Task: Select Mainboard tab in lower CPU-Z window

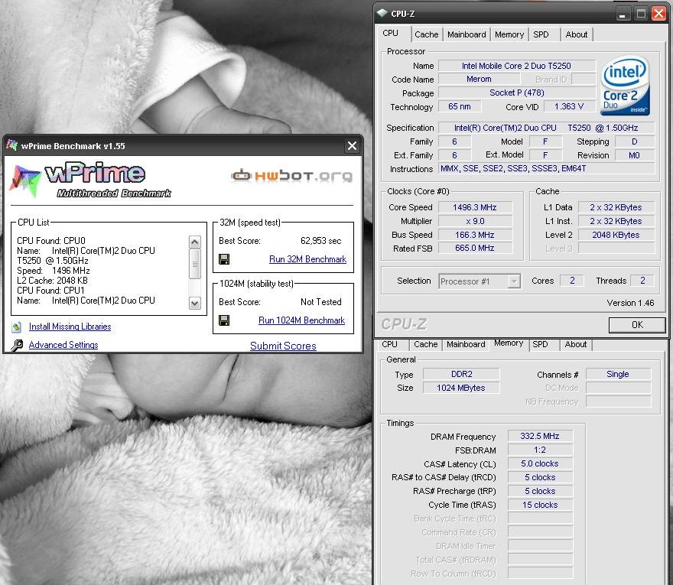Action: (x=466, y=344)
